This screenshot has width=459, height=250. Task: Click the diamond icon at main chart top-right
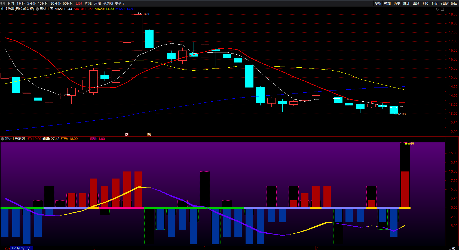[x=437, y=9]
